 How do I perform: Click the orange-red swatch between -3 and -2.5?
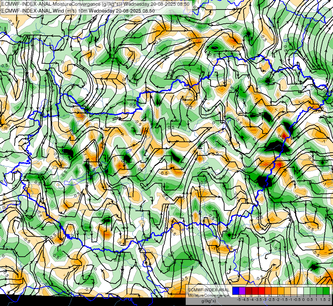coord(268,291)
